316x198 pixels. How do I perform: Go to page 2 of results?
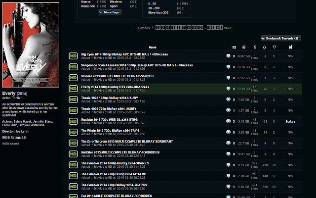point(158,28)
